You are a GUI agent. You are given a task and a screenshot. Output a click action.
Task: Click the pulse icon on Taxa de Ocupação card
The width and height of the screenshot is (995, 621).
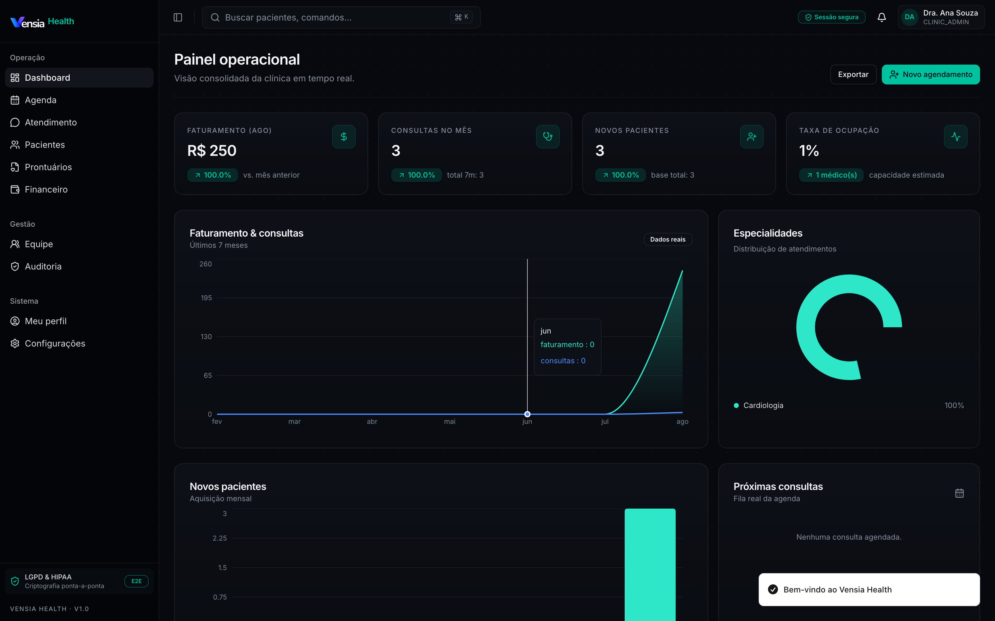click(956, 136)
